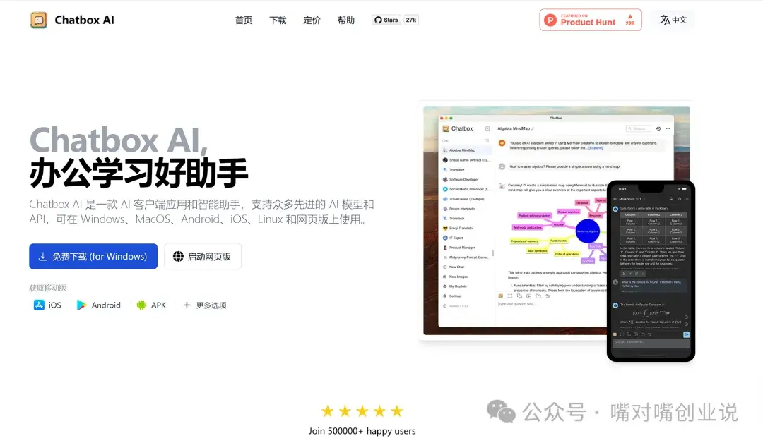Click 免费下载 (for Windows) button
The width and height of the screenshot is (763, 443).
point(93,256)
